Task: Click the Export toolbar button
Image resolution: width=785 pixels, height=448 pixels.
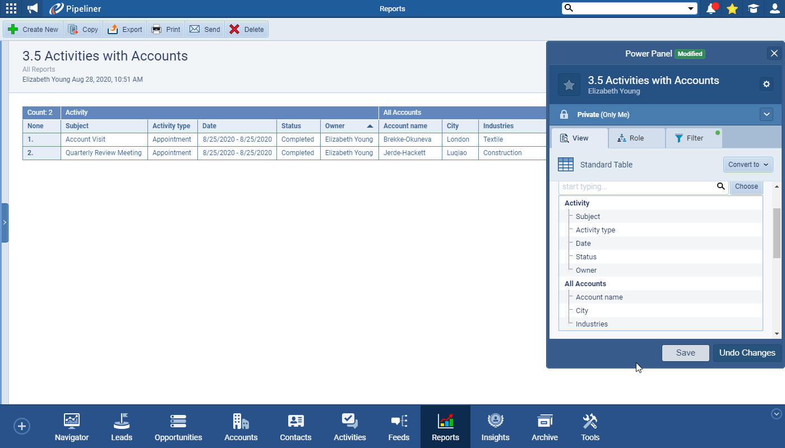Action: pos(125,29)
